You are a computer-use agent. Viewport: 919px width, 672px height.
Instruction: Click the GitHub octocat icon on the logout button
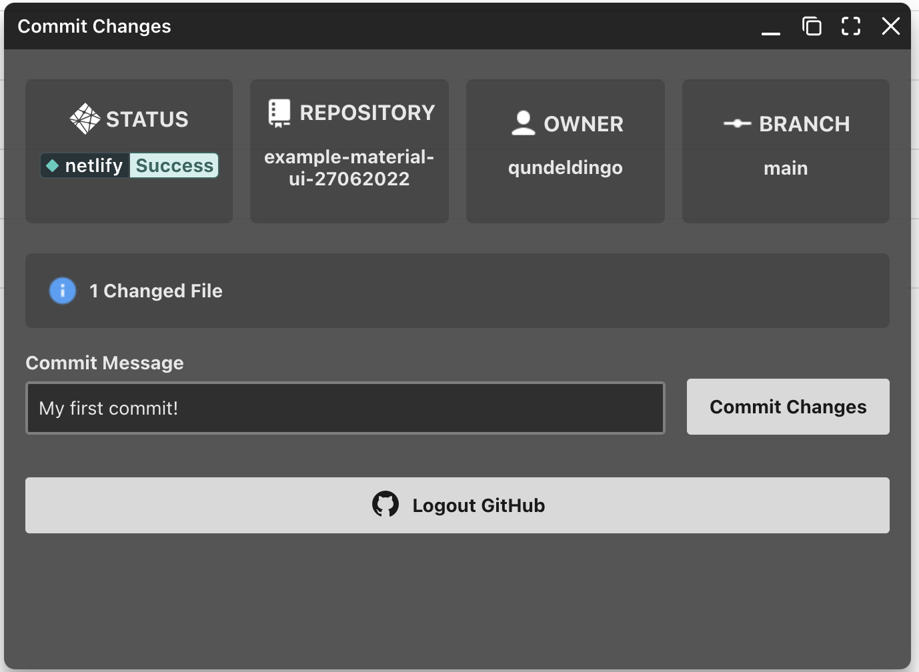click(385, 505)
